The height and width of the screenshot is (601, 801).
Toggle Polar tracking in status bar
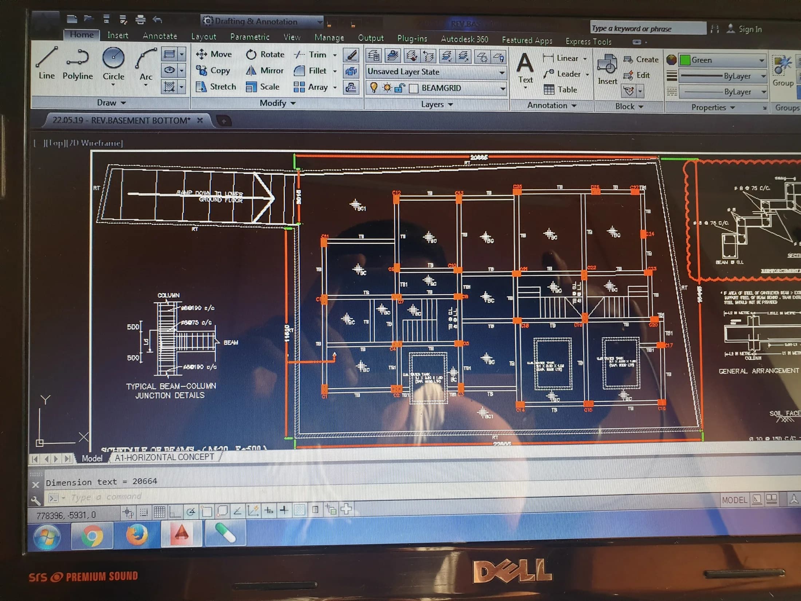pyautogui.click(x=190, y=512)
